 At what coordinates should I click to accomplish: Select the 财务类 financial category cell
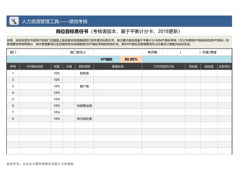[84, 73]
